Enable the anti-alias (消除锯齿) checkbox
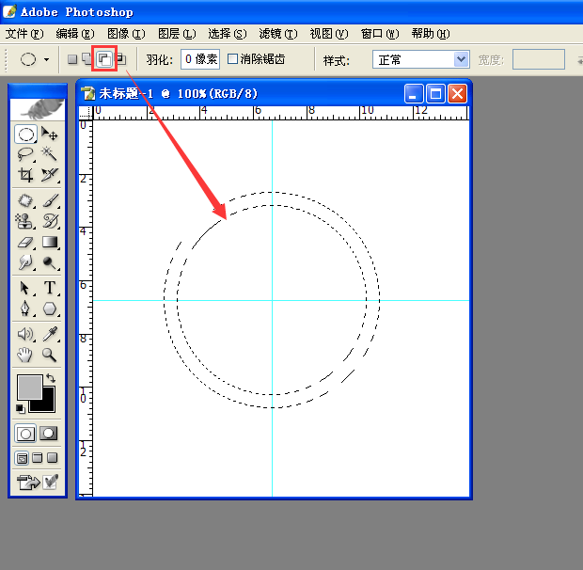Image resolution: width=583 pixels, height=570 pixels. point(233,58)
